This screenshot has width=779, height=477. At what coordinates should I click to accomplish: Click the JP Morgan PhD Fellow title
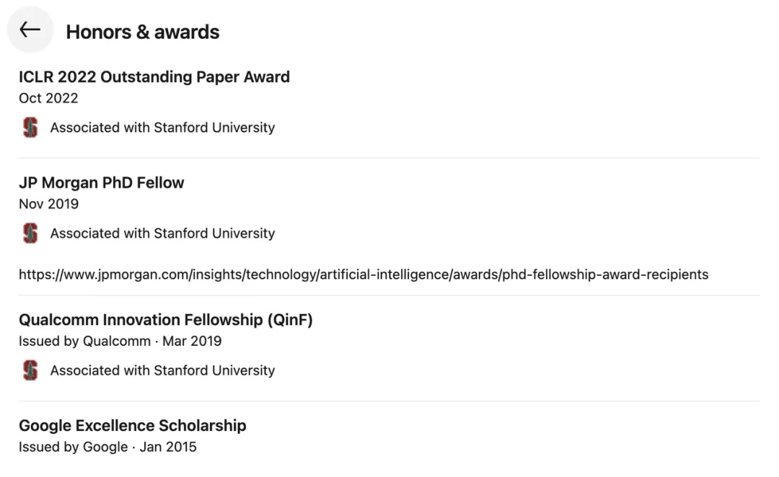pos(102,183)
